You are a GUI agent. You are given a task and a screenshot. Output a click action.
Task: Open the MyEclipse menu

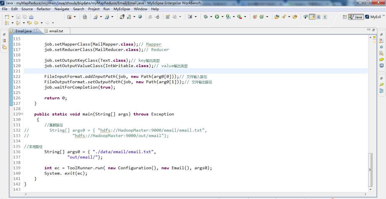pyautogui.click(x=122, y=9)
